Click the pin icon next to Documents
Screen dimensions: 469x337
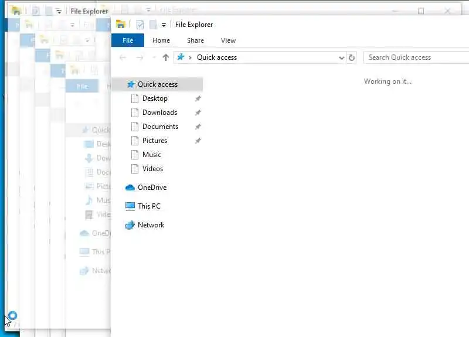(198, 127)
